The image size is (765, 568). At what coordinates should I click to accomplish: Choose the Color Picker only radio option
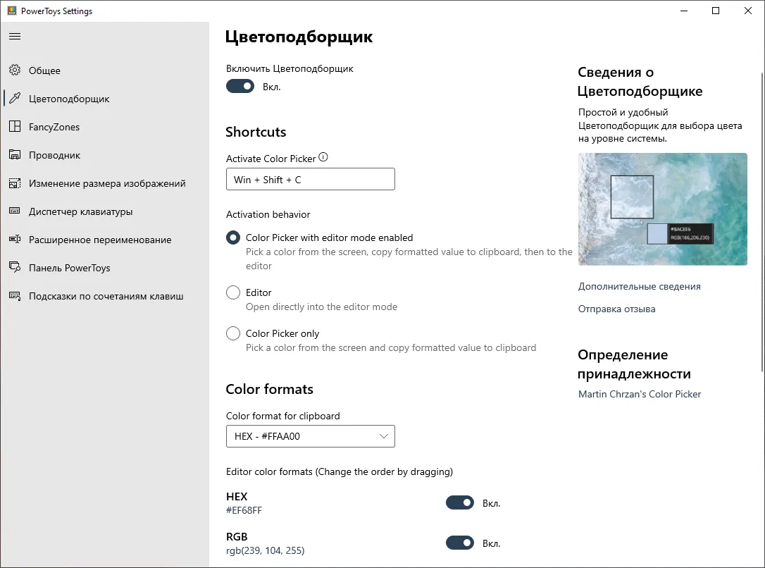click(233, 333)
